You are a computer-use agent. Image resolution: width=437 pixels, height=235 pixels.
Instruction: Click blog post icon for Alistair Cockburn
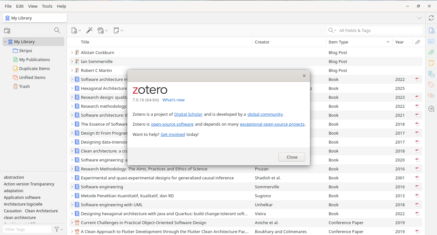[x=77, y=52]
